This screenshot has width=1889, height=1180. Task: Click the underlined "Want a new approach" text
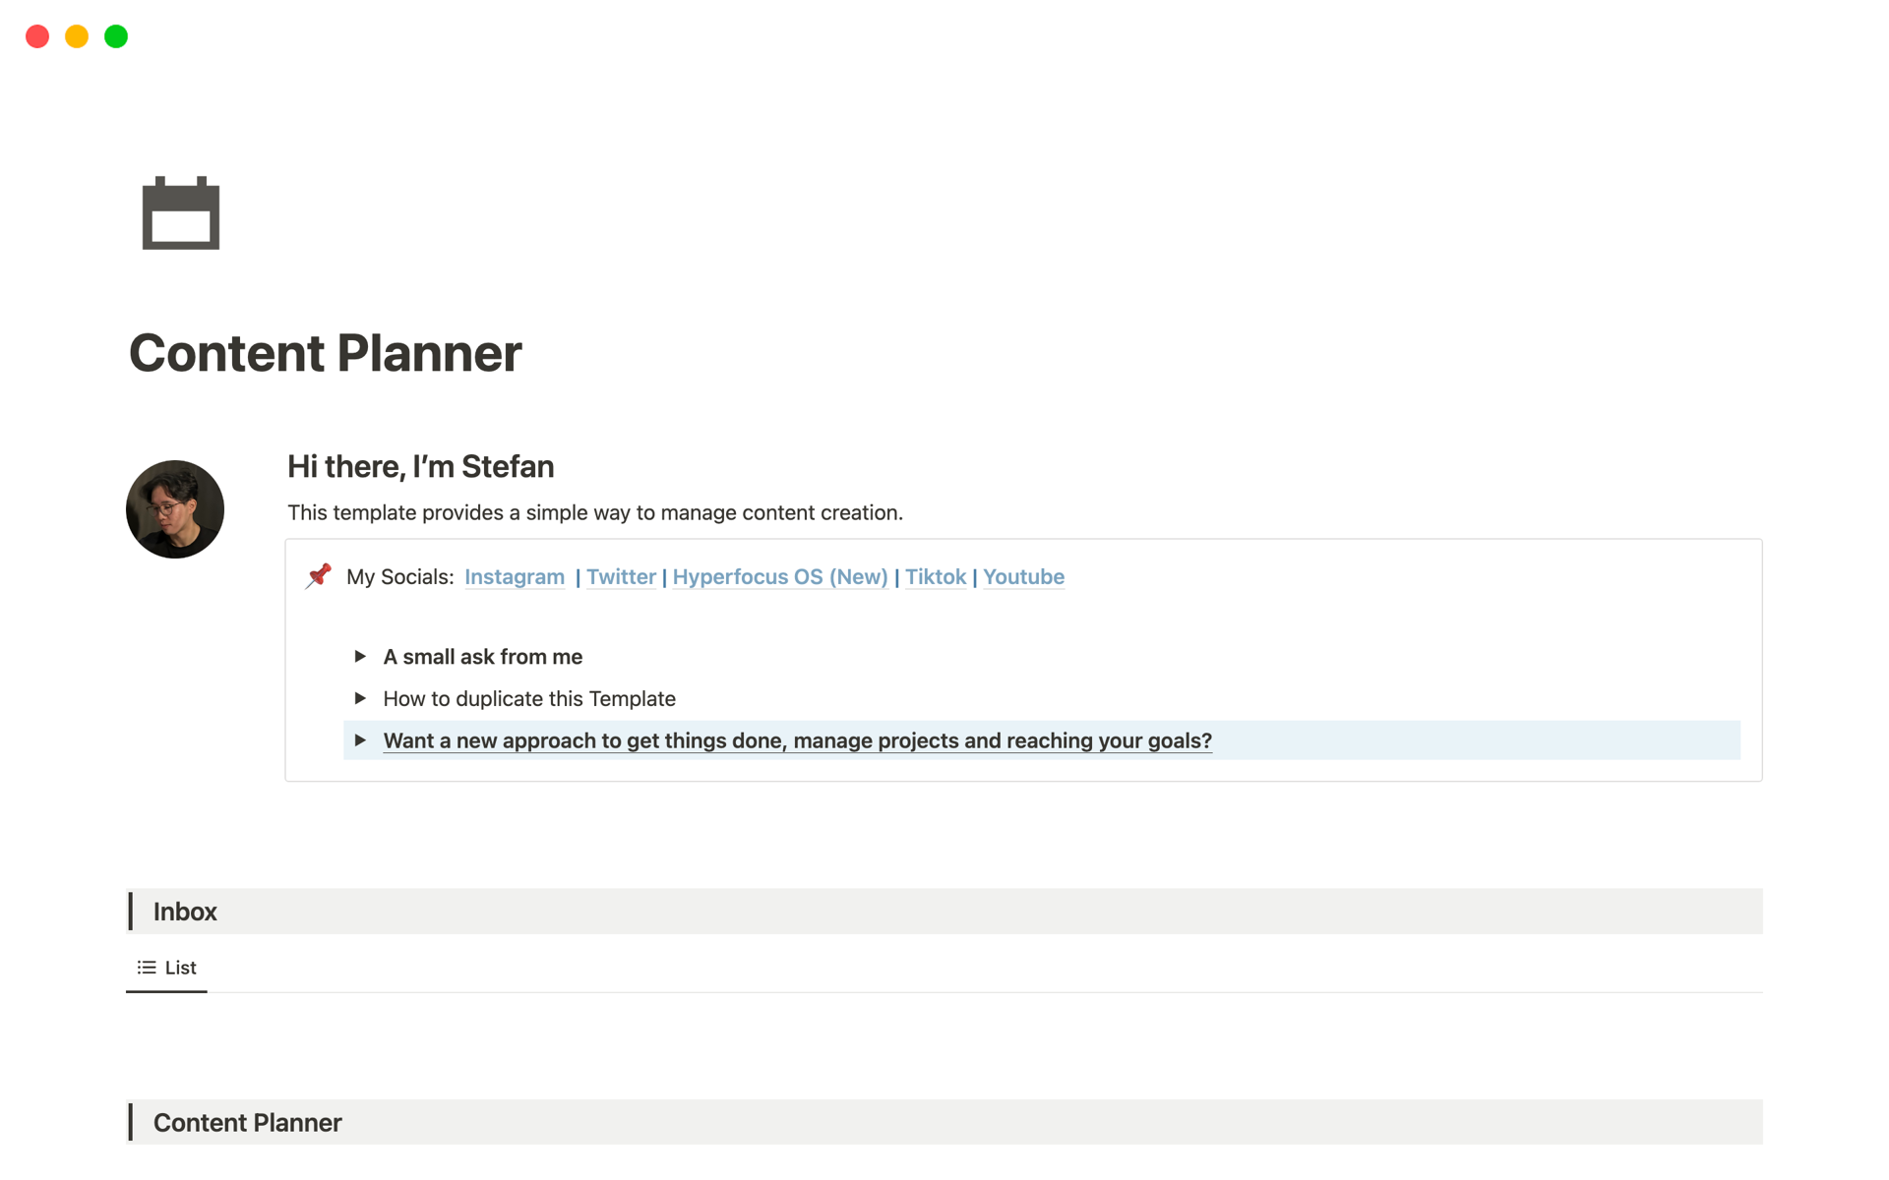[797, 740]
